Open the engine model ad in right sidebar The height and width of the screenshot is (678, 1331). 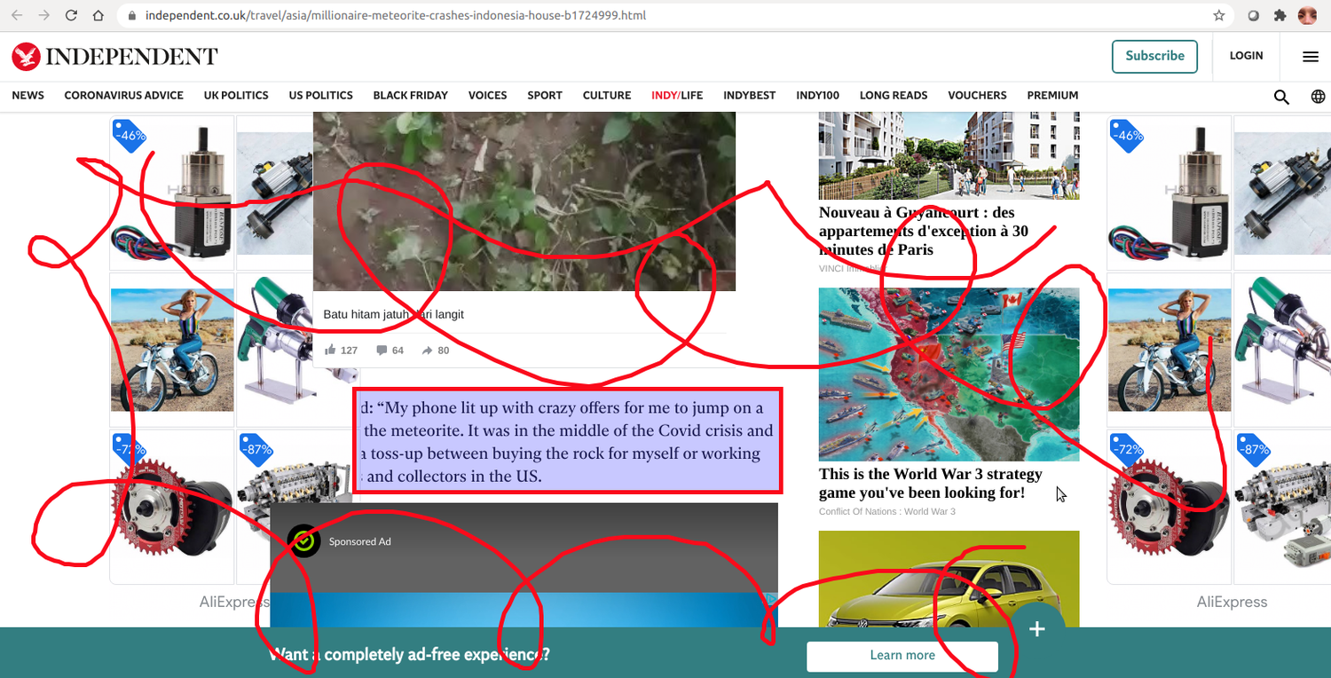pos(1282,507)
